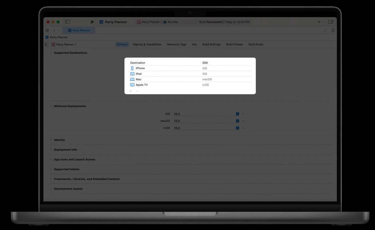Open the Party Planner target popup

click(x=64, y=44)
